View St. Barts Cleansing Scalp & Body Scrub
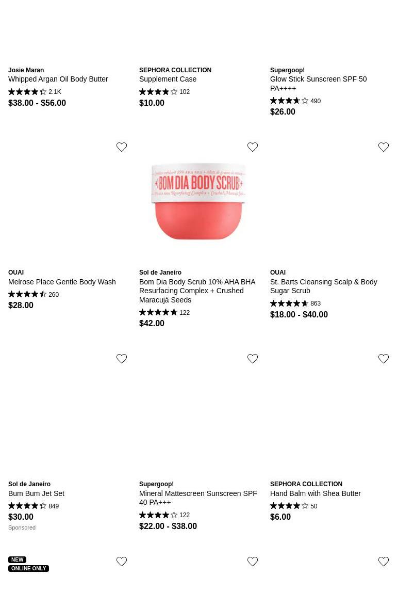 click(x=323, y=286)
